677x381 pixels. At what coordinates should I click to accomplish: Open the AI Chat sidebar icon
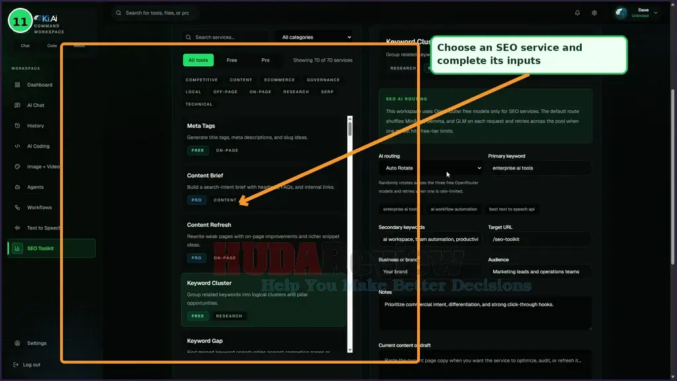17,105
